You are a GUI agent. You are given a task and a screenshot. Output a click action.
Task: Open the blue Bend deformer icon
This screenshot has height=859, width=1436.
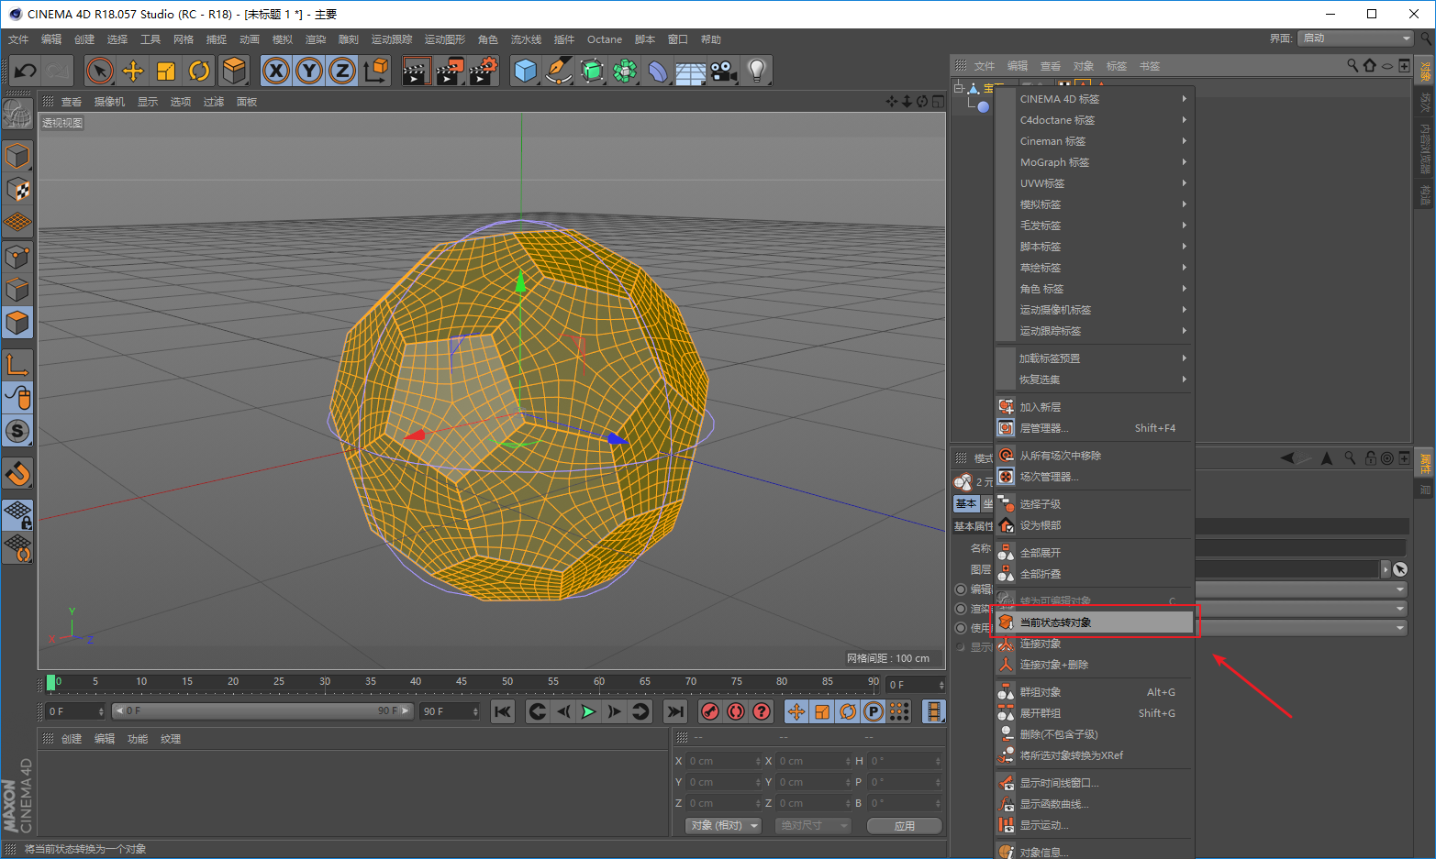click(x=658, y=71)
